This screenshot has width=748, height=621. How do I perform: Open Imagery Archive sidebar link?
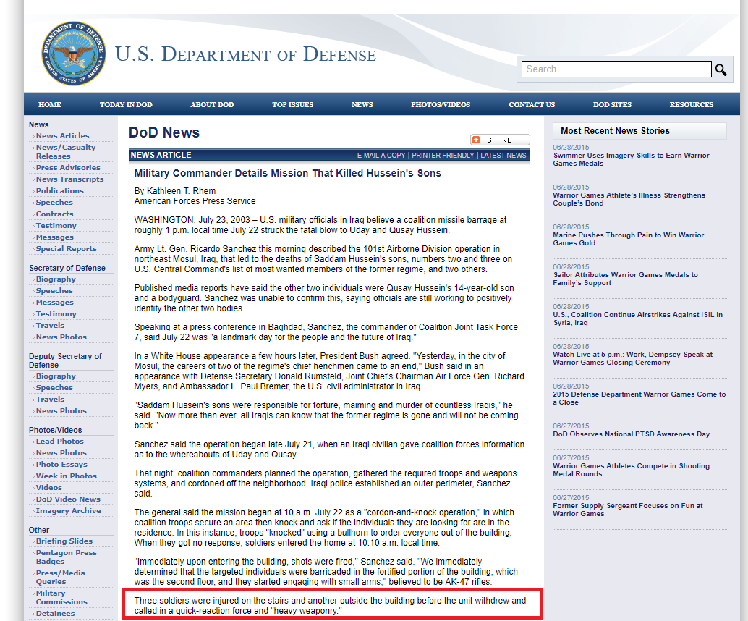pos(68,511)
